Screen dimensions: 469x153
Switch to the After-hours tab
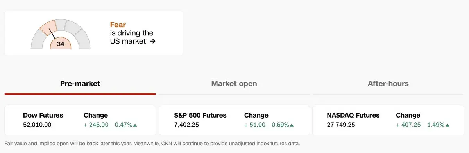(388, 84)
